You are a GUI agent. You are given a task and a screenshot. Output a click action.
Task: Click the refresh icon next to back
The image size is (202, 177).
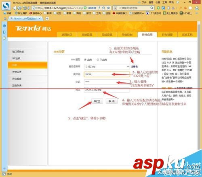(19, 8)
